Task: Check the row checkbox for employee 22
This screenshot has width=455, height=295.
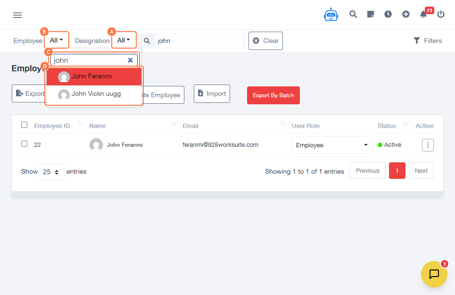Action: coord(25,143)
